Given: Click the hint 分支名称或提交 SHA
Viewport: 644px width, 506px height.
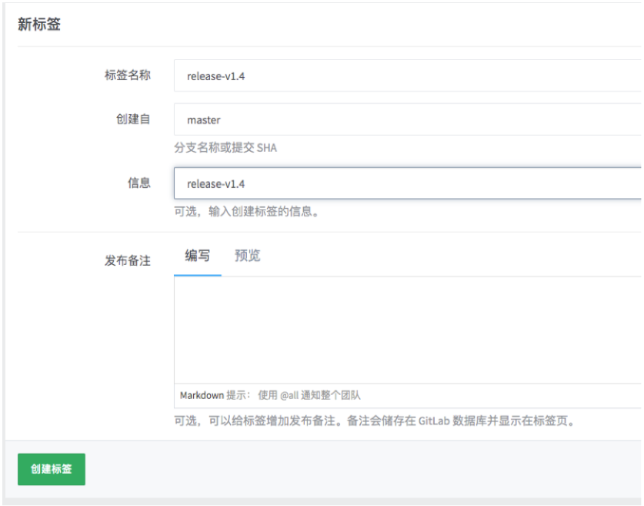Looking at the screenshot, I should (x=225, y=148).
